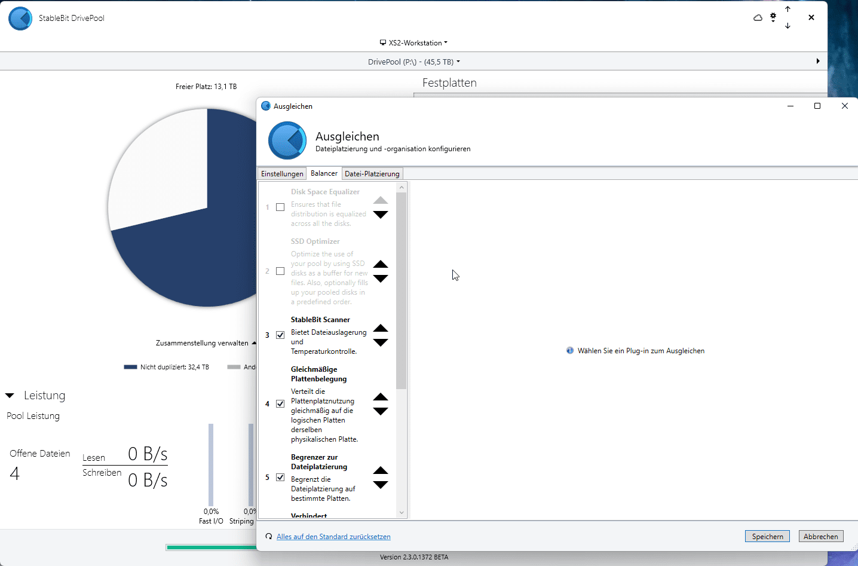Move Gleichmäßige Plattenbelegung up in priority

point(381,397)
